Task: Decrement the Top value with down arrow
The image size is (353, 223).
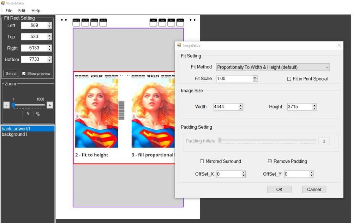Action: click(50, 38)
